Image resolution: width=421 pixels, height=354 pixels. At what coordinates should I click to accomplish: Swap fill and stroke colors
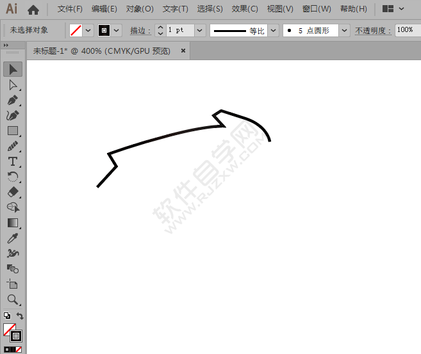pyautogui.click(x=20, y=316)
